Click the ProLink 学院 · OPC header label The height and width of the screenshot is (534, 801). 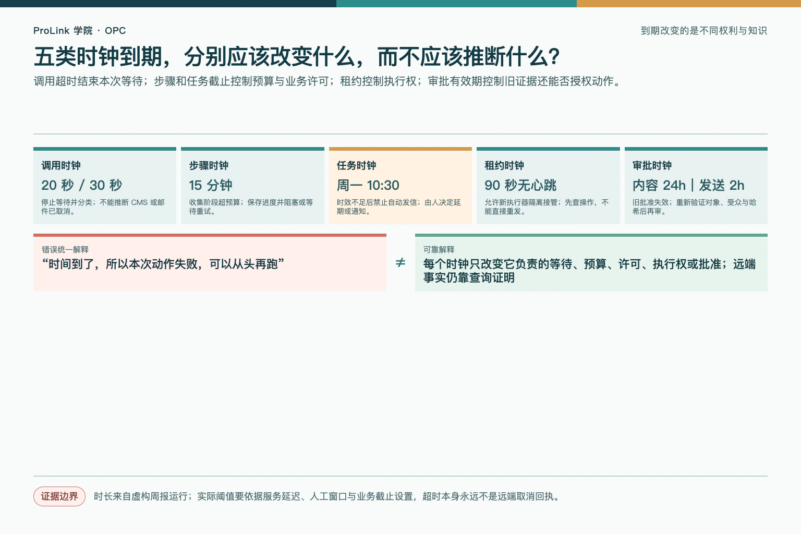pos(79,31)
